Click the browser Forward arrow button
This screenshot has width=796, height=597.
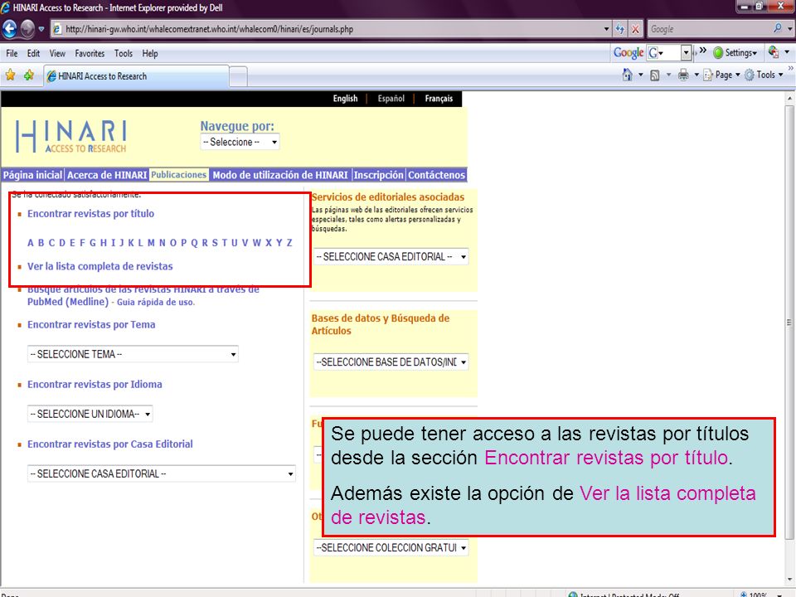click(27, 28)
